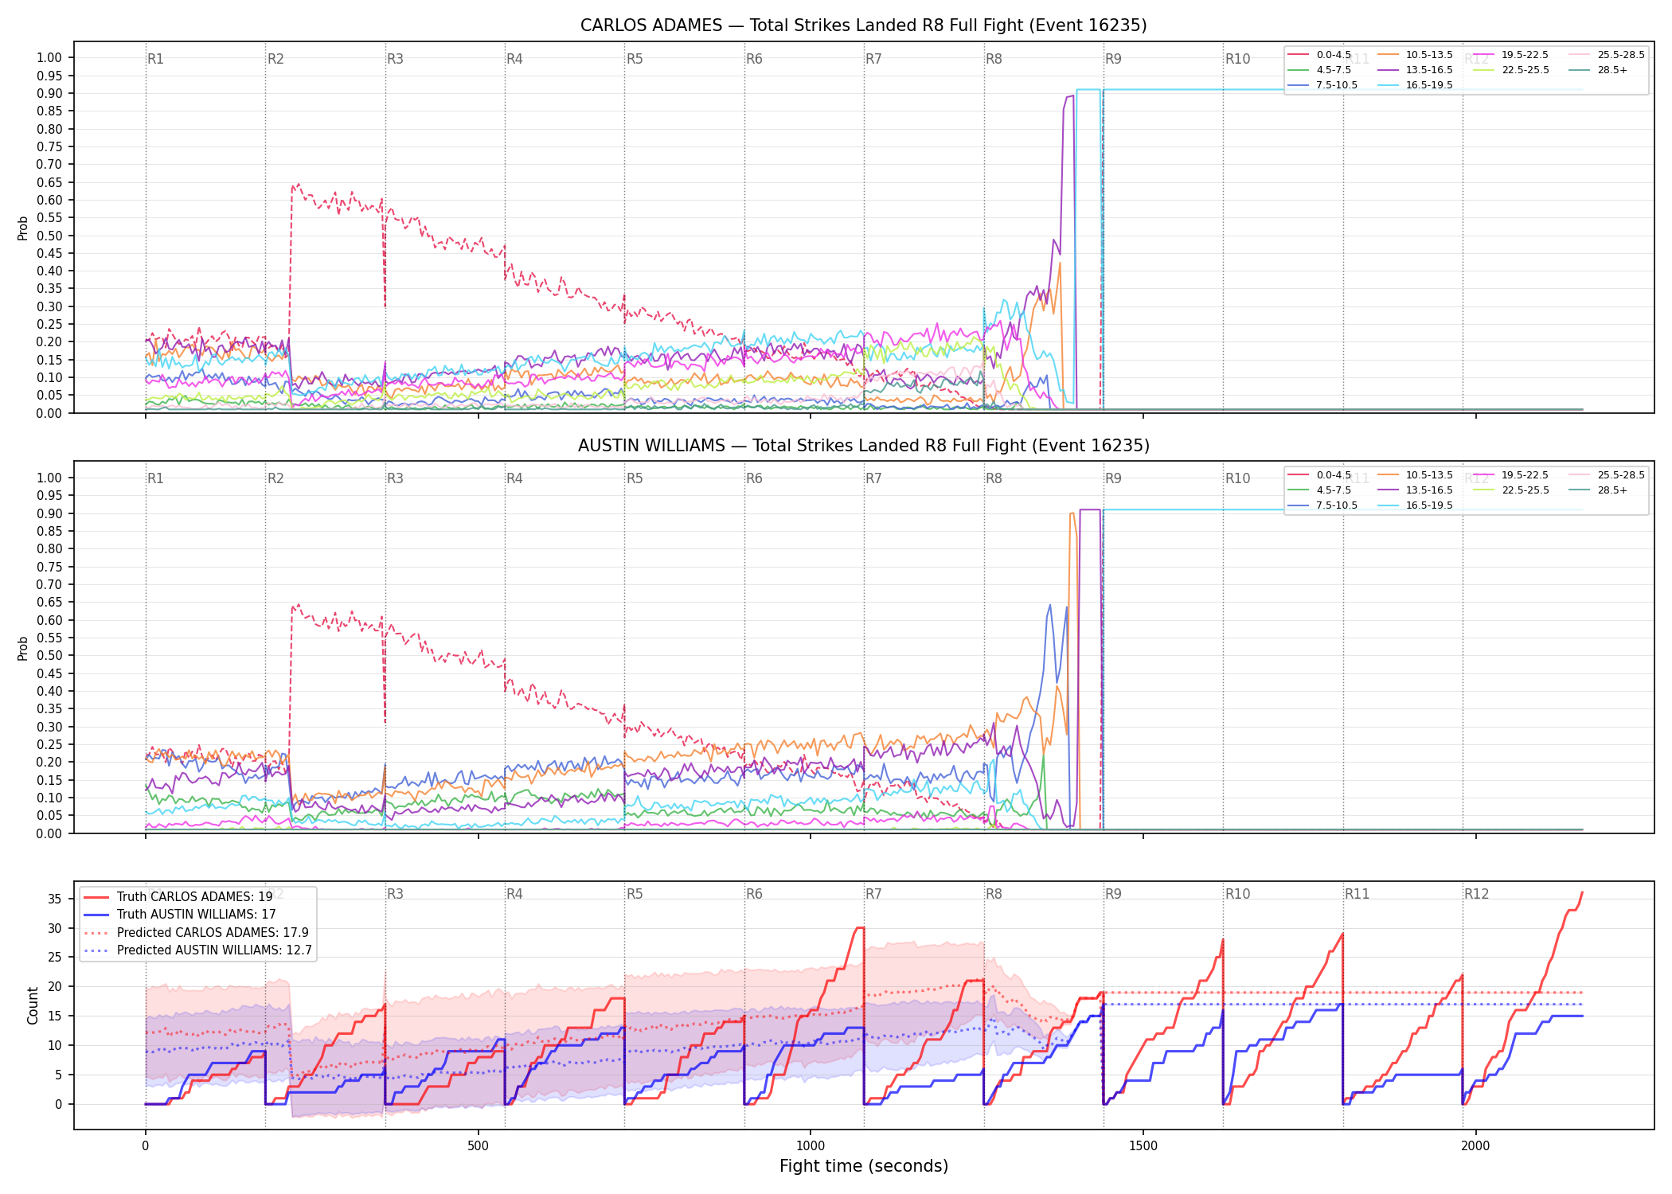Screen dimensions: 1672x1194
Task: Click the R10 marker in Austin Williams chart
Action: 1237,478
